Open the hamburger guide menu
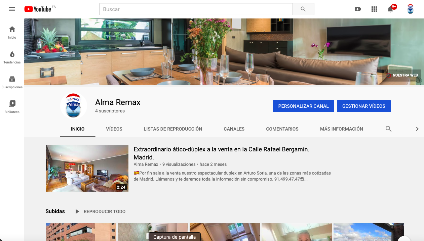424x241 pixels. [x=12, y=9]
